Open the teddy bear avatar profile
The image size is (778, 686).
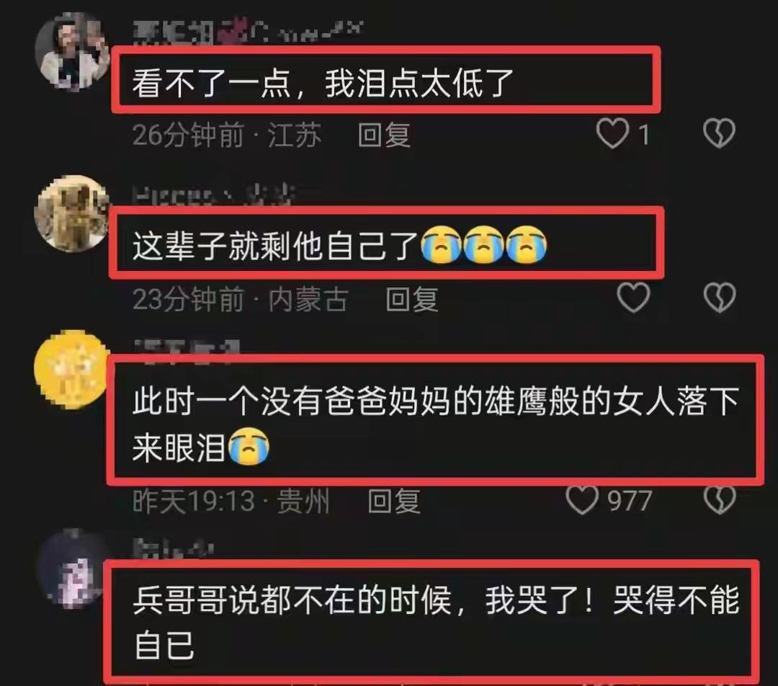pyautogui.click(x=73, y=213)
